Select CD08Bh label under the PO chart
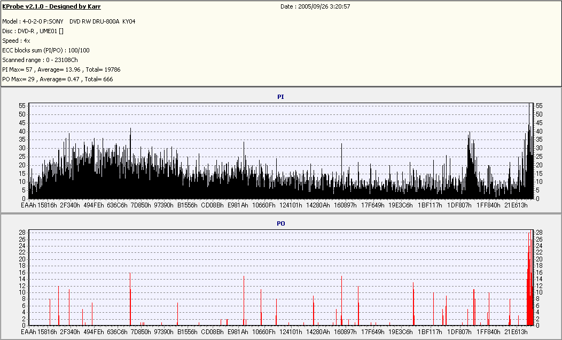Screen dimensions: 562x340 click(x=212, y=332)
